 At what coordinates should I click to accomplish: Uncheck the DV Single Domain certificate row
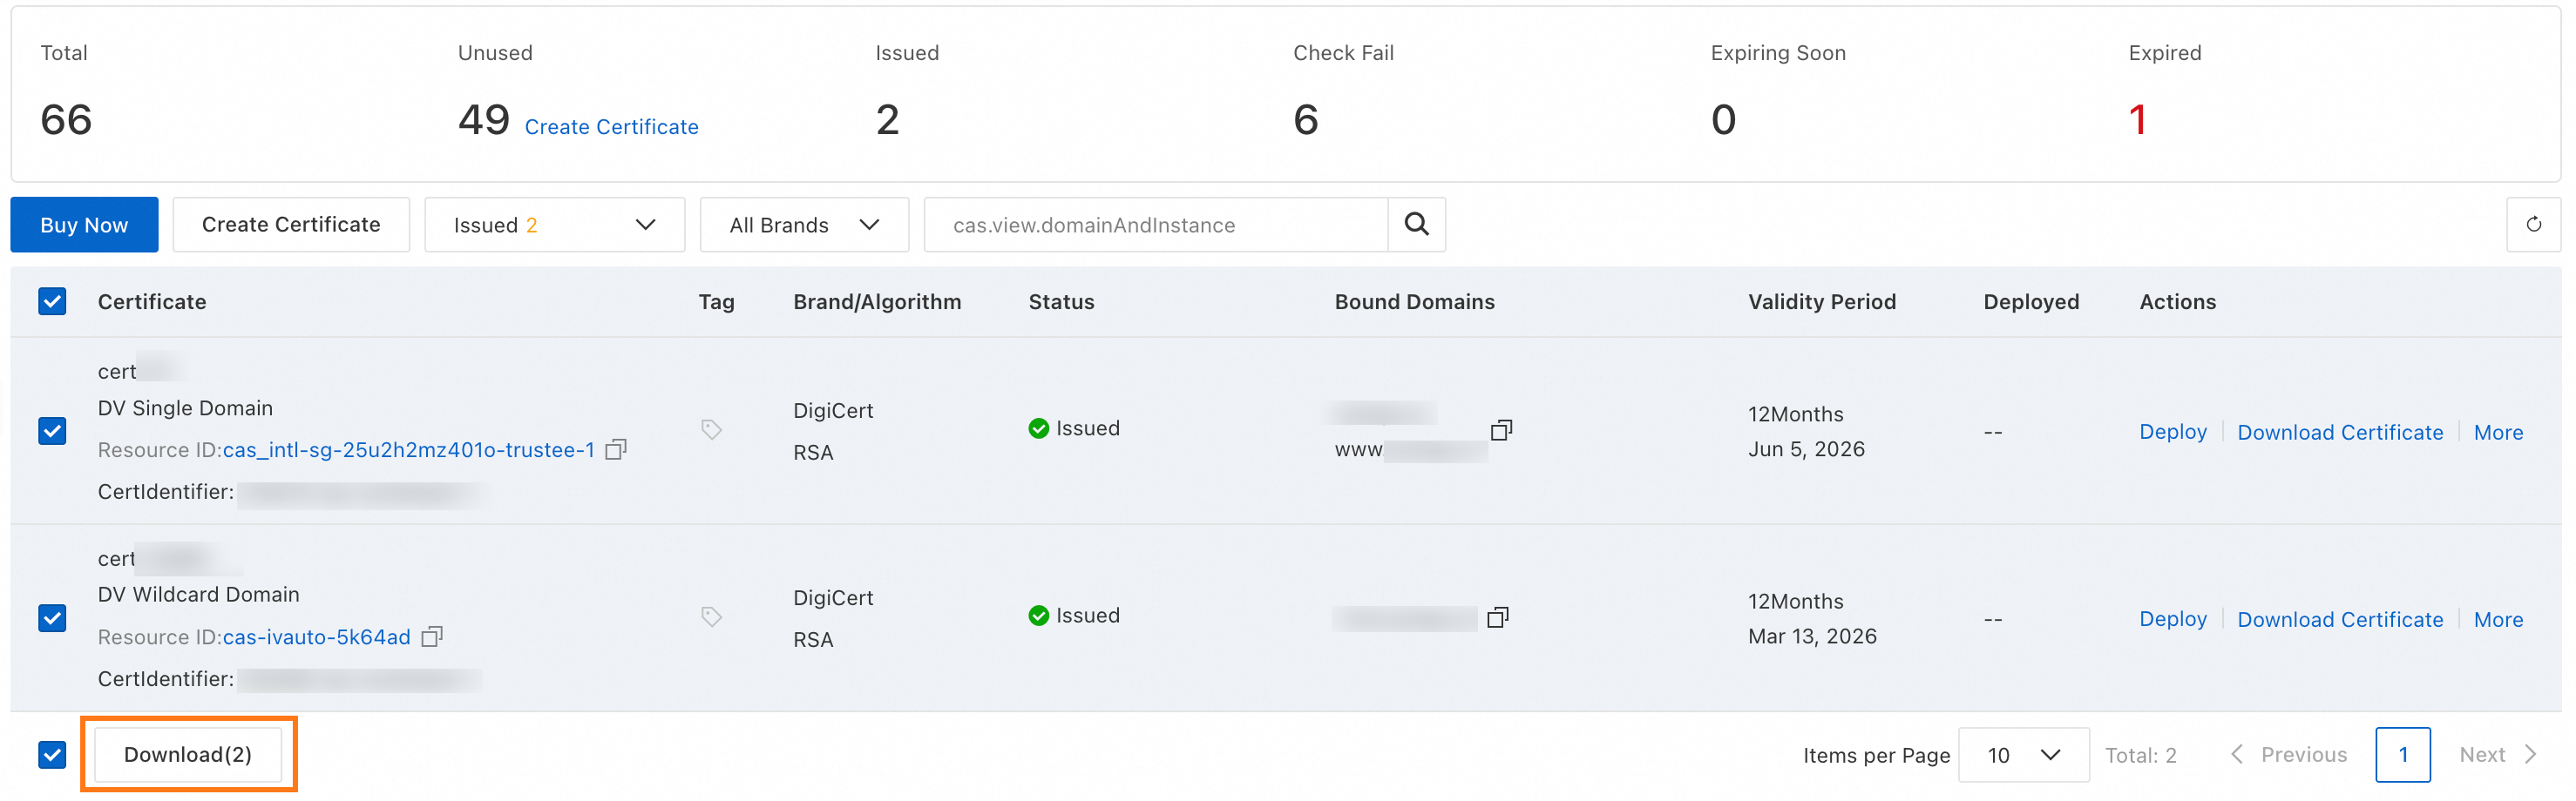pyautogui.click(x=52, y=430)
